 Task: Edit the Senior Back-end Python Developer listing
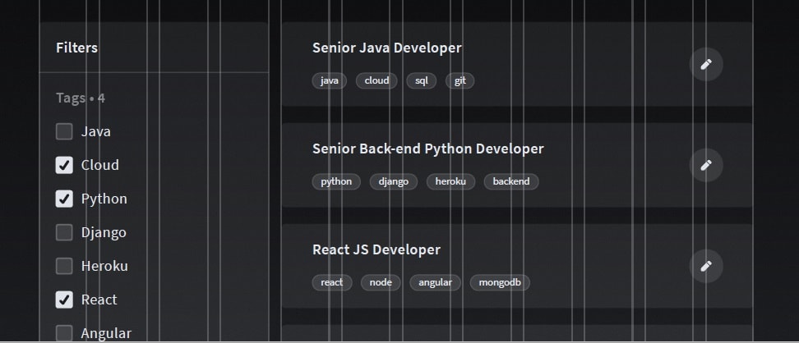(x=706, y=165)
